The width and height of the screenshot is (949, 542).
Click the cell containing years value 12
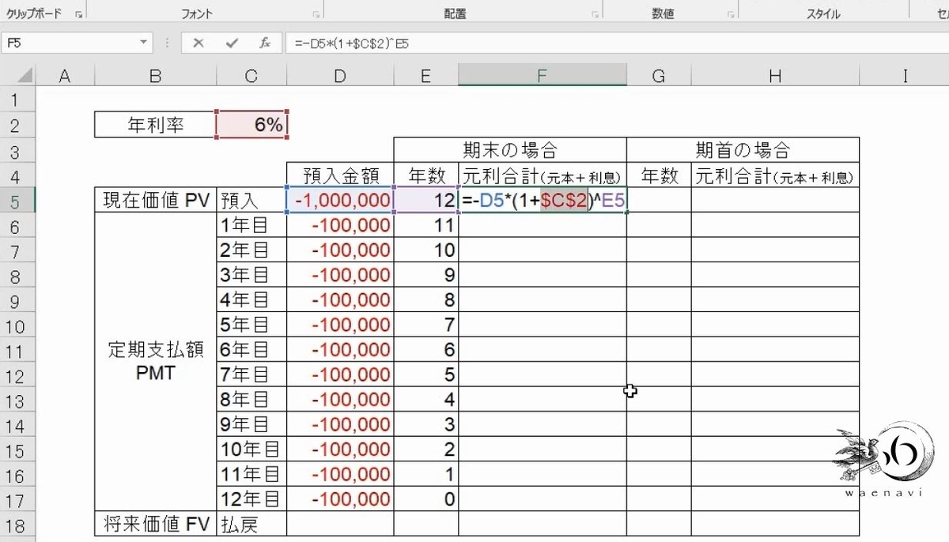426,201
